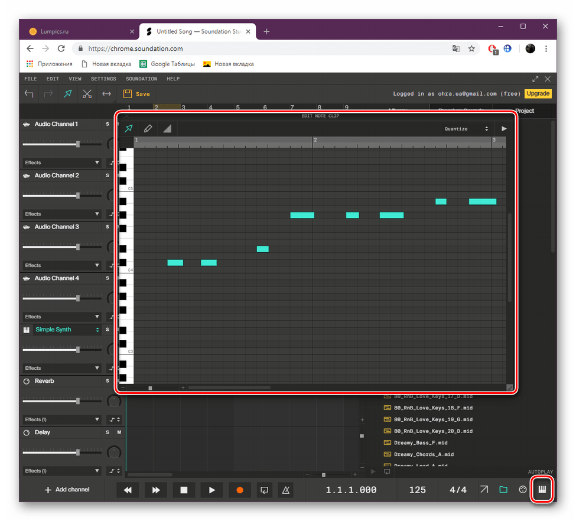Click the Undo arrow

[x=29, y=94]
